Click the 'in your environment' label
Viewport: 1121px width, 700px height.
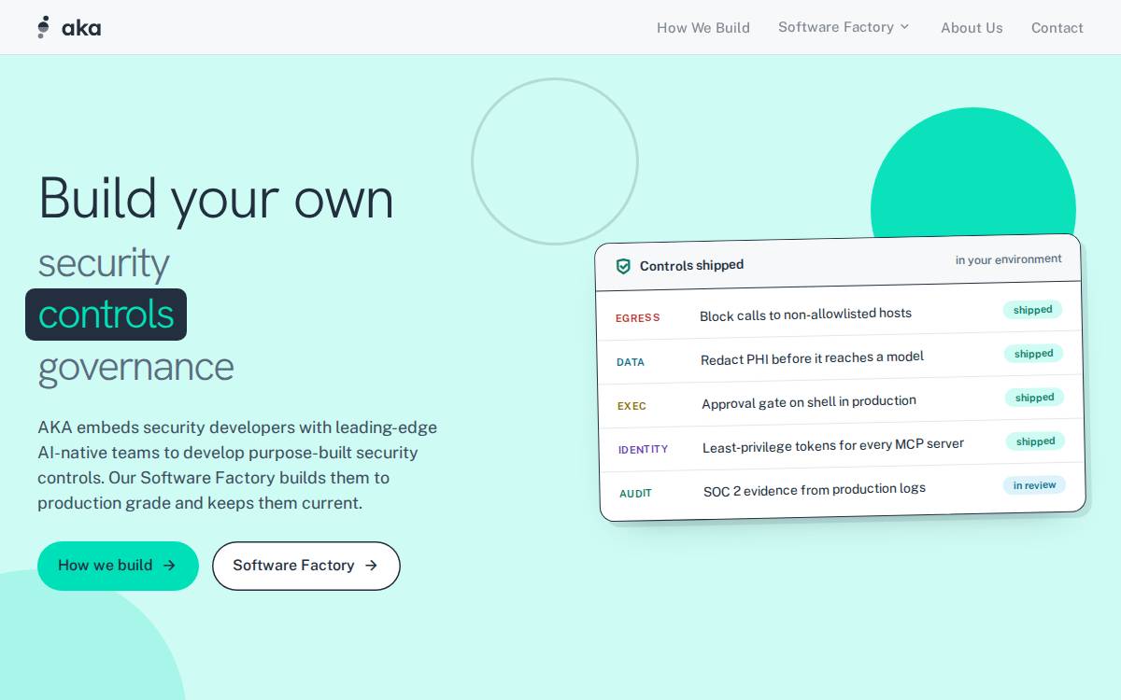tap(1008, 259)
